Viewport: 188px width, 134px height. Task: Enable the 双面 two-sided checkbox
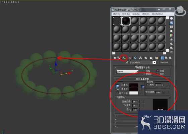coord(158,71)
